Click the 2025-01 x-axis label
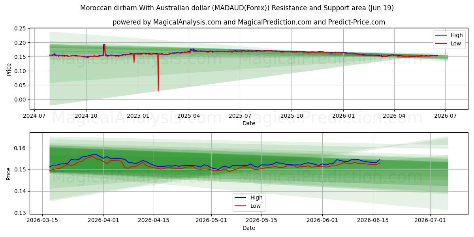This screenshot has height=237, width=474. click(138, 115)
